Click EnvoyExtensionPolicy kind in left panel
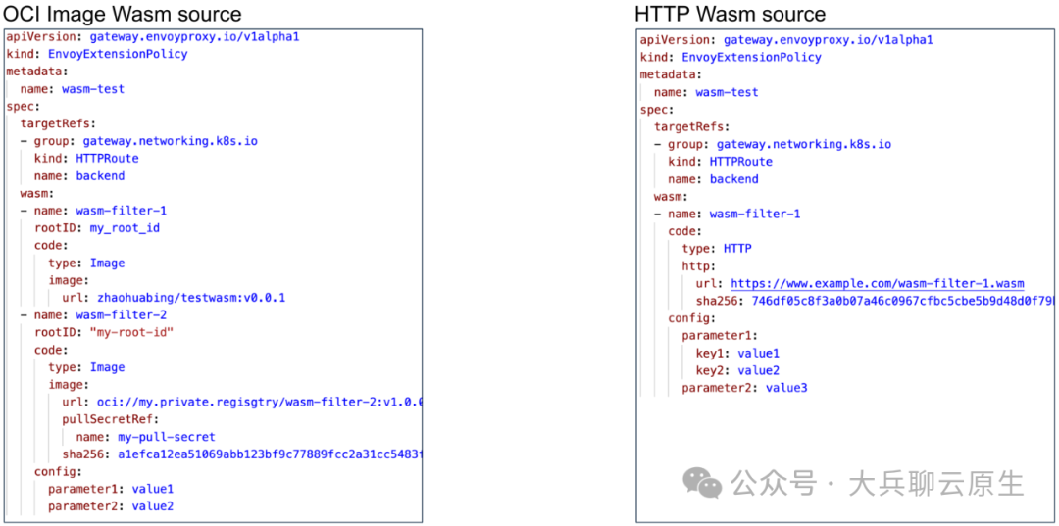1059x526 pixels. pyautogui.click(x=118, y=54)
